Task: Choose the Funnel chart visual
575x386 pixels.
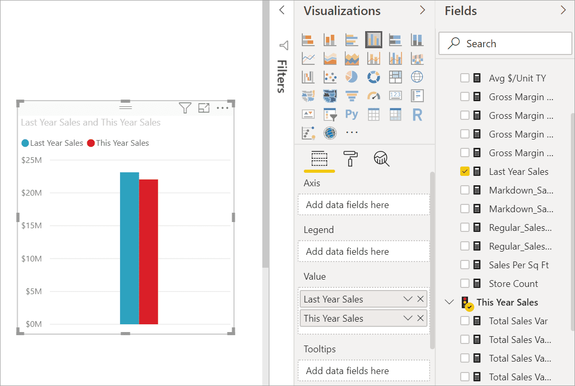Action: pos(352,95)
